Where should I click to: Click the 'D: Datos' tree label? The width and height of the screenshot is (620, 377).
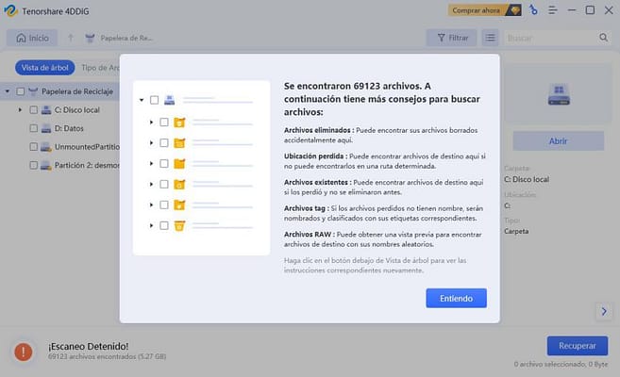point(69,128)
